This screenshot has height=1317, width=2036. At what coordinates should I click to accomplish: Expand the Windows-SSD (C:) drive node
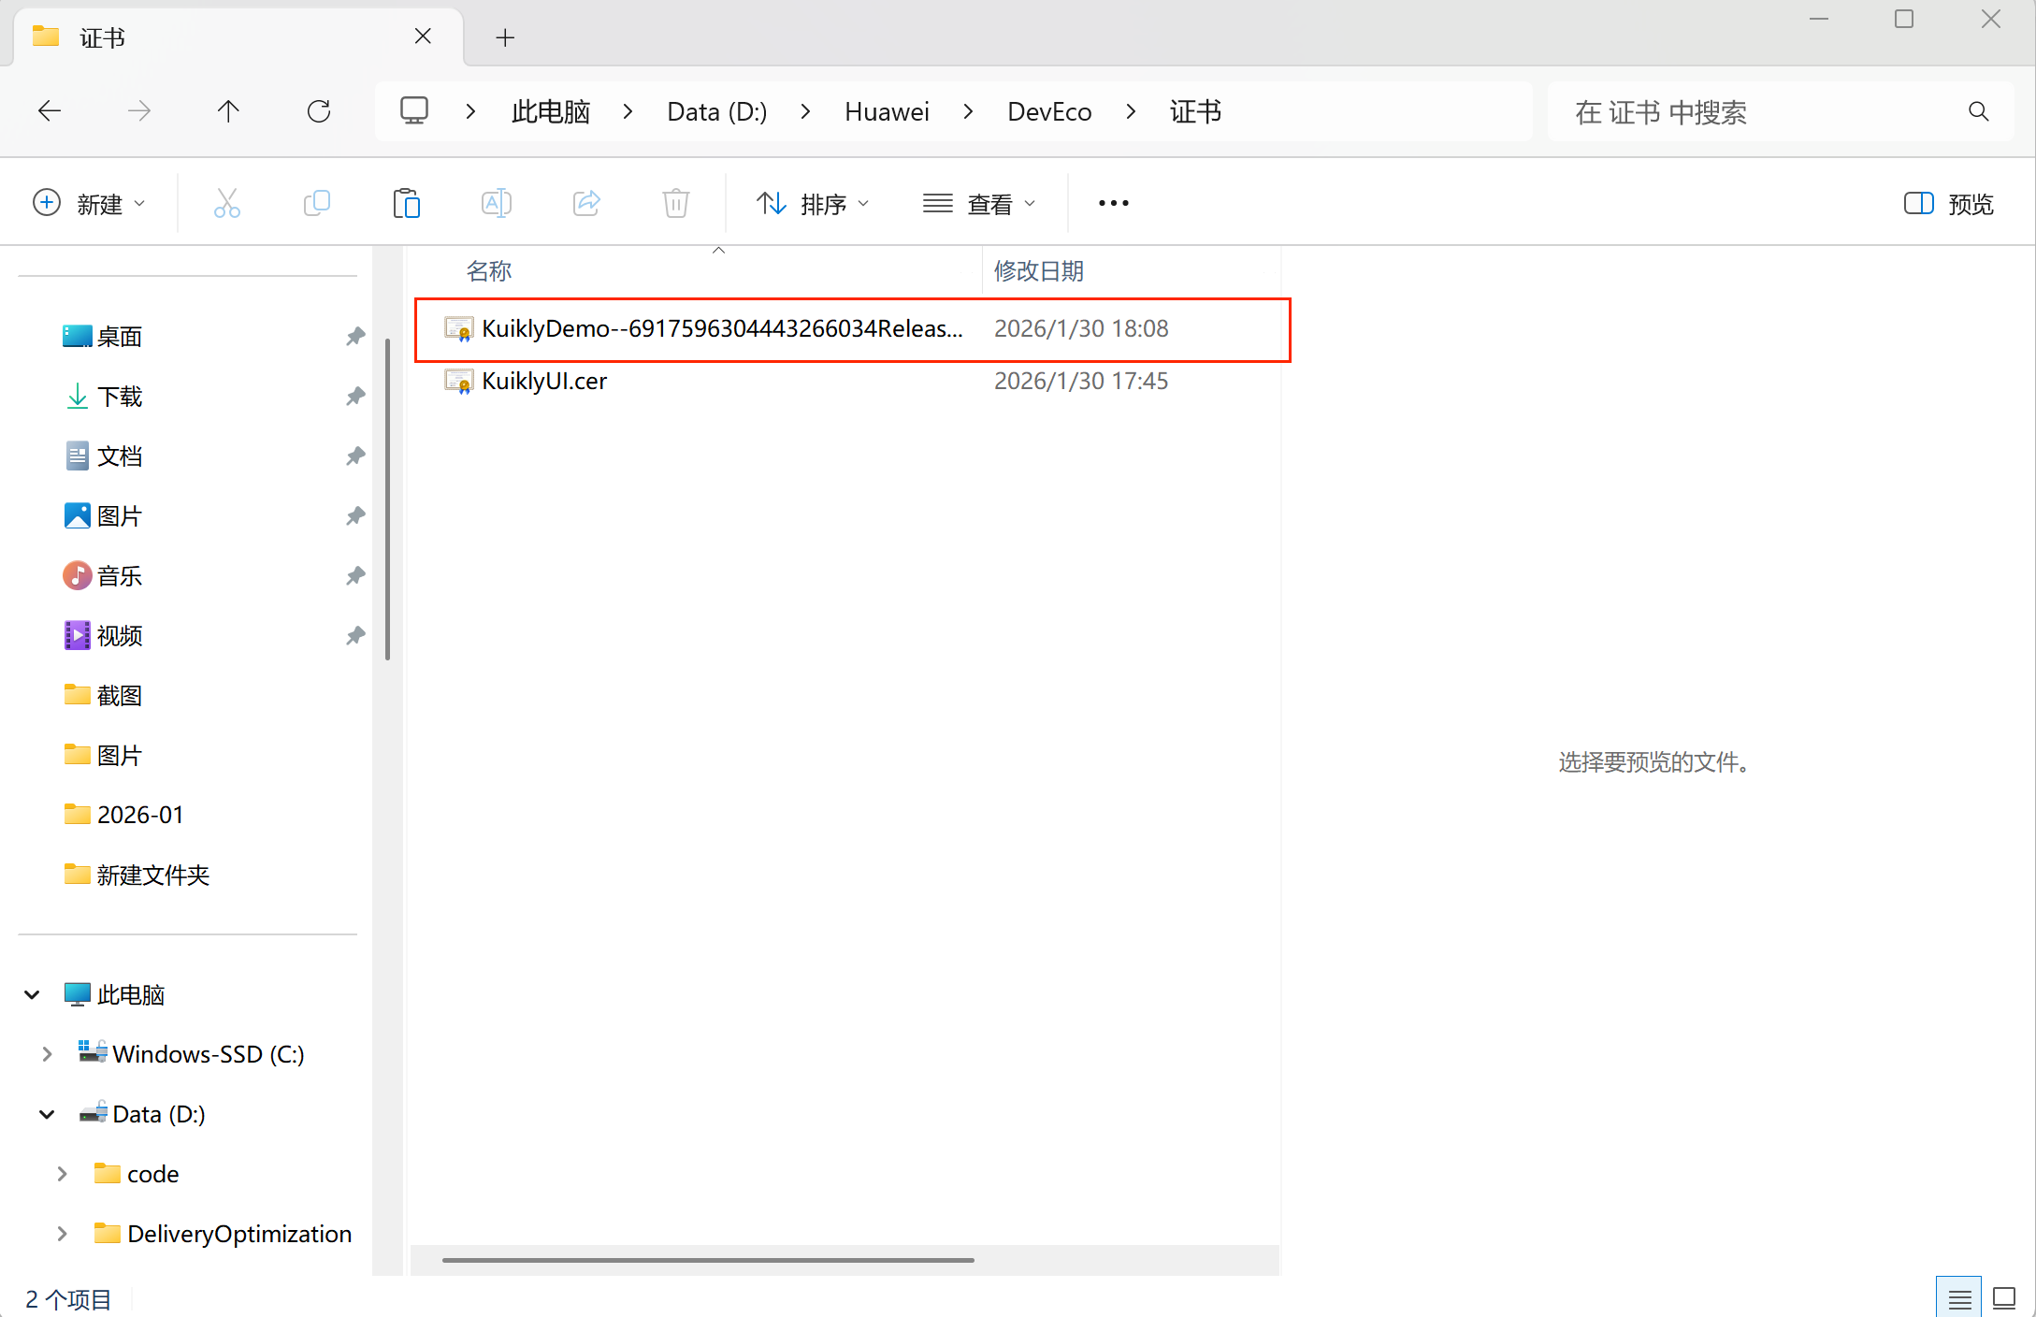(47, 1054)
